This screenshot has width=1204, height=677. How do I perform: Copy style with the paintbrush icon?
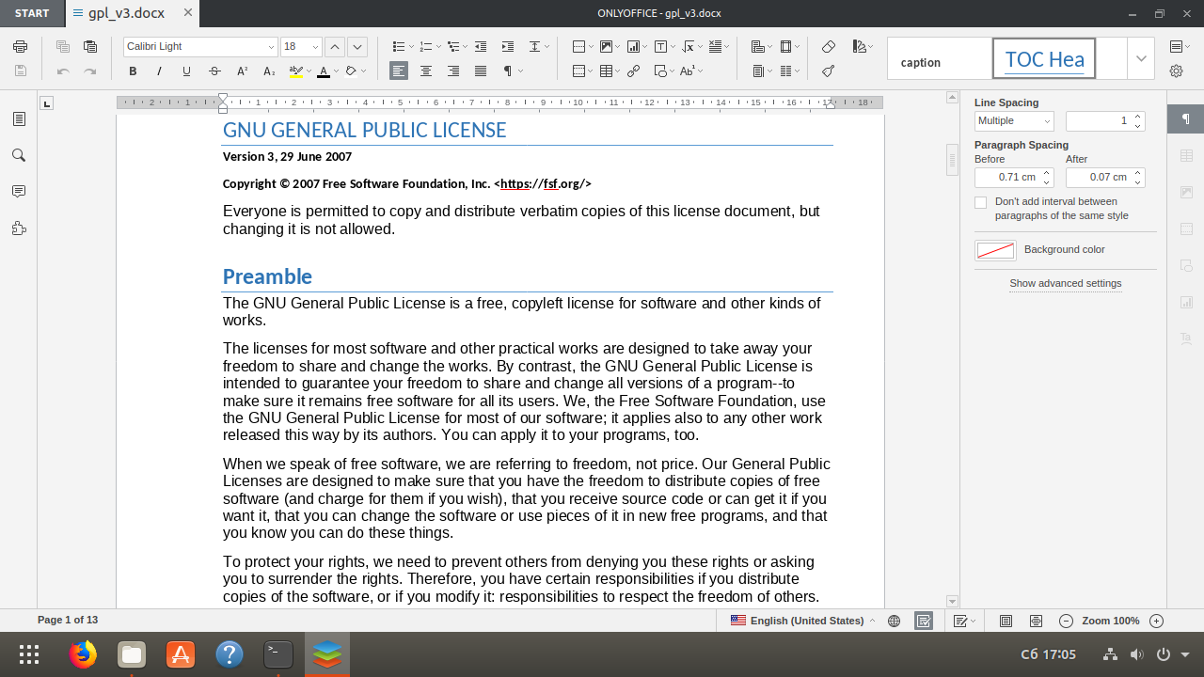click(829, 71)
